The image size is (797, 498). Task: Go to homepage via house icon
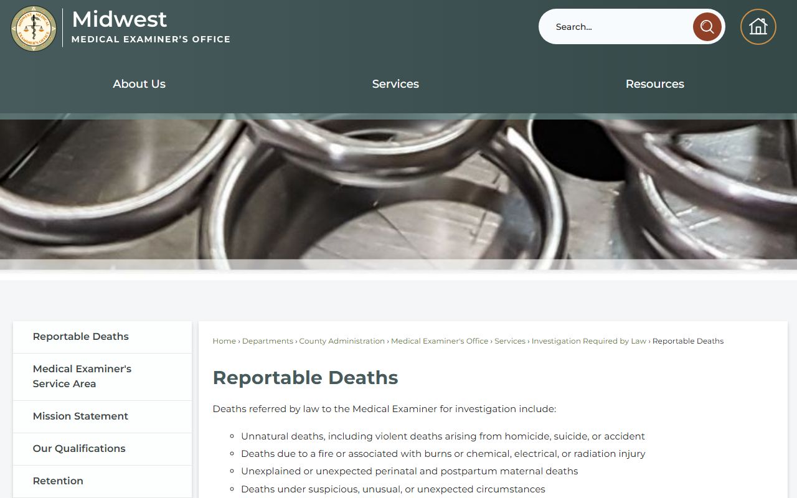pyautogui.click(x=758, y=27)
